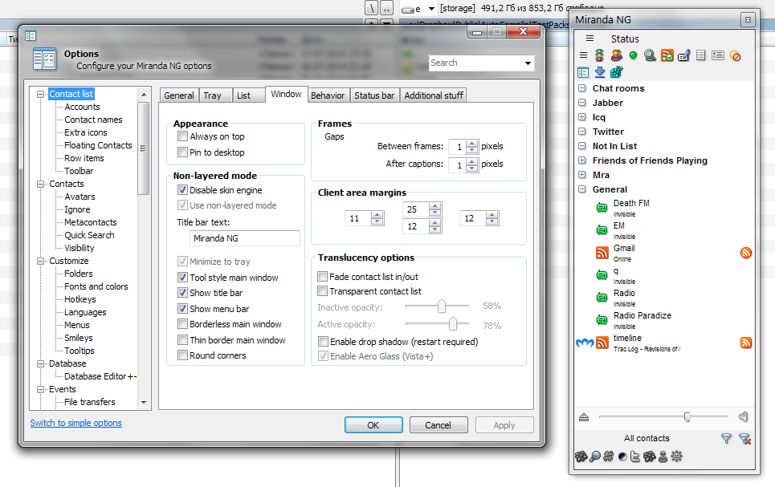Open the Search dropdown arrow in Options

(x=528, y=63)
